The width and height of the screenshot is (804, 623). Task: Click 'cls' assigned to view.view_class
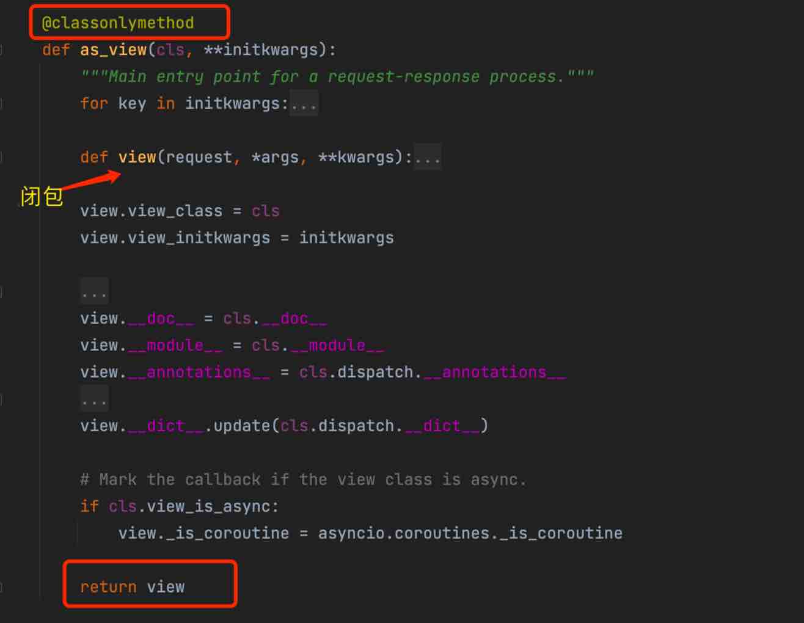(266, 211)
